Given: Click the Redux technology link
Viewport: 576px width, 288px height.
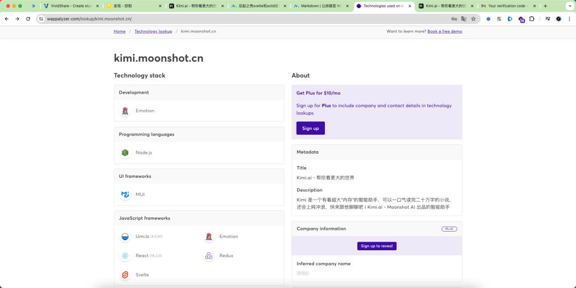Looking at the screenshot, I should click(226, 256).
